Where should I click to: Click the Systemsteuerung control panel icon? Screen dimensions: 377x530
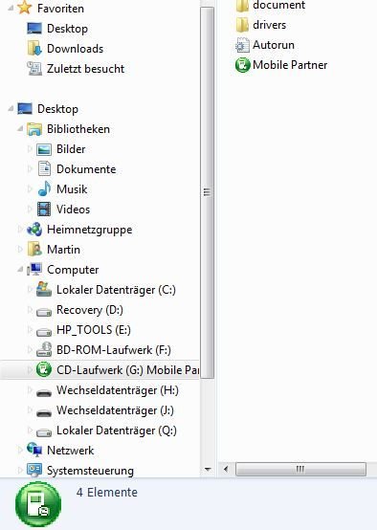34,470
